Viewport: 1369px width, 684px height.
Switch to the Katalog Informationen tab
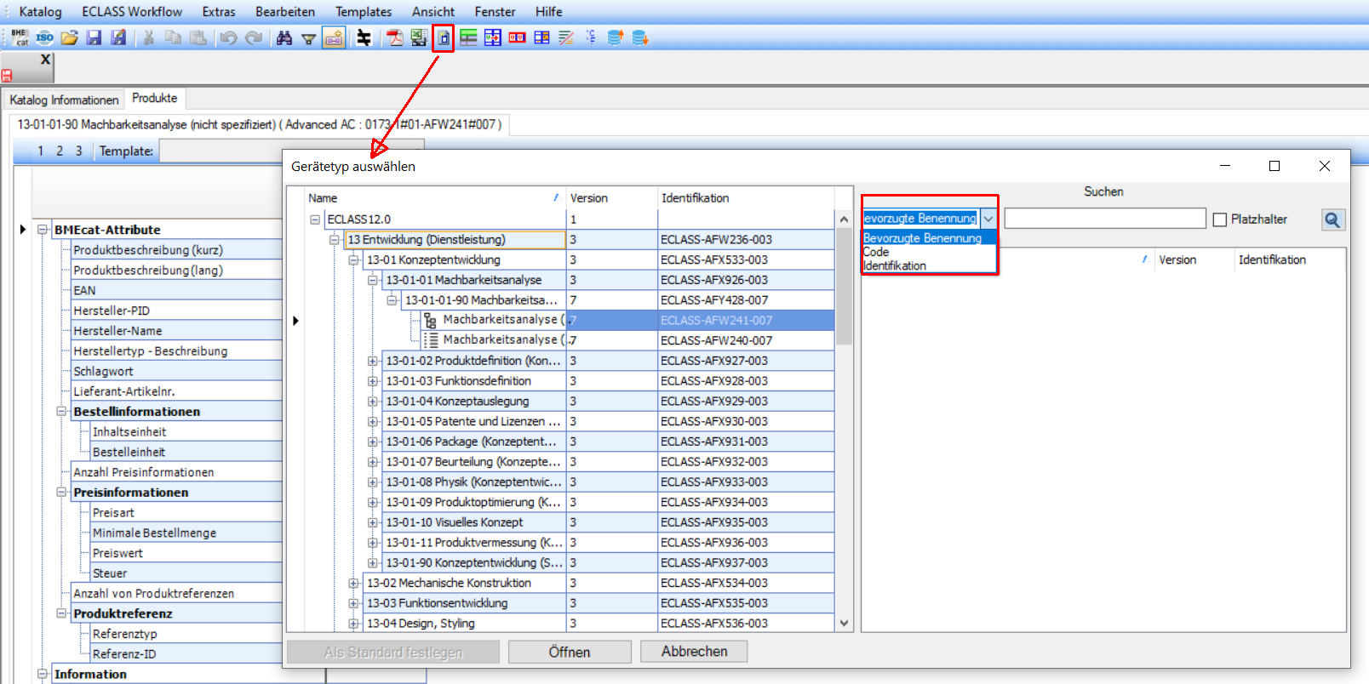[64, 100]
